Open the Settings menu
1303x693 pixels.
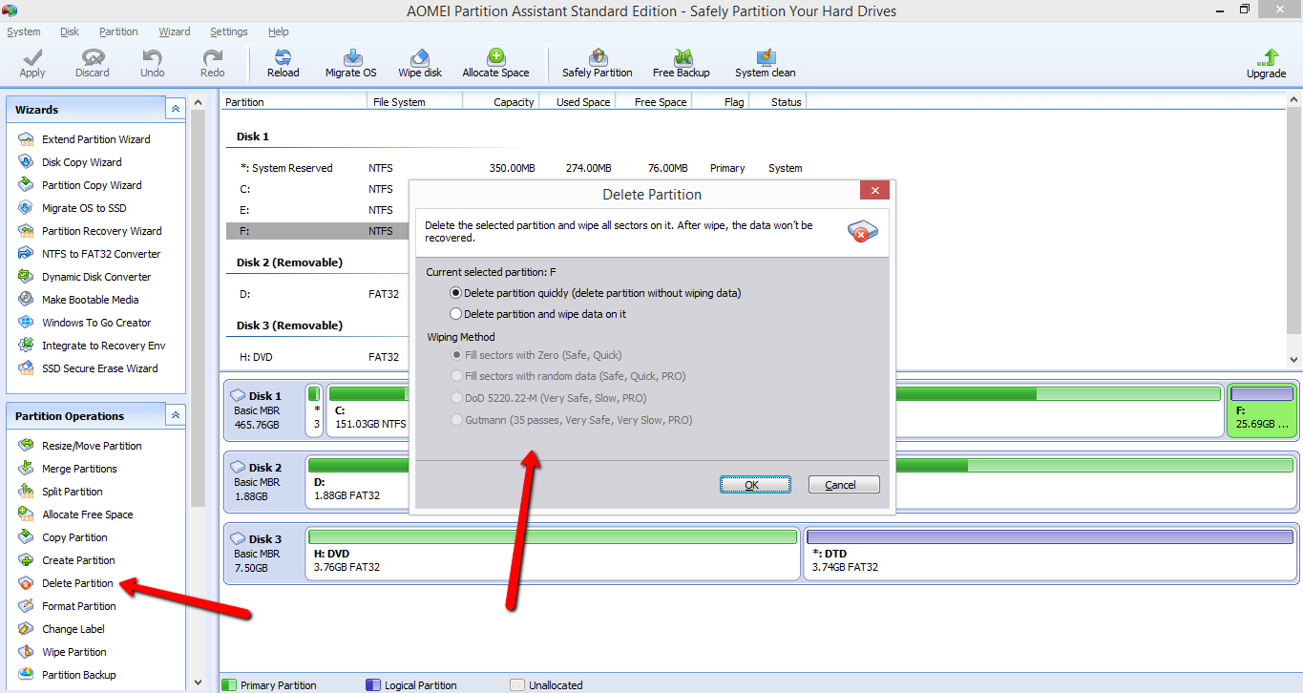click(x=229, y=31)
